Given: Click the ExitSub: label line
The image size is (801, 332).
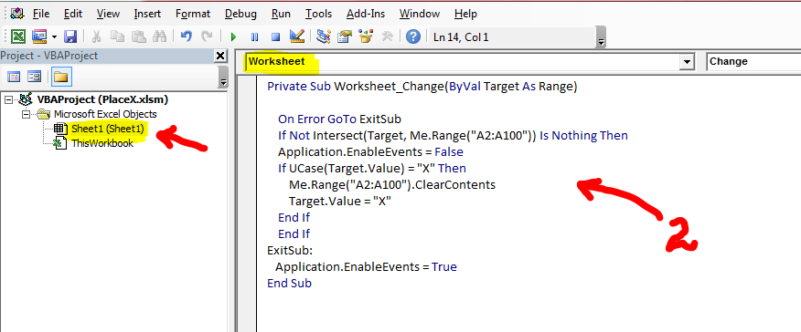Looking at the screenshot, I should [290, 251].
